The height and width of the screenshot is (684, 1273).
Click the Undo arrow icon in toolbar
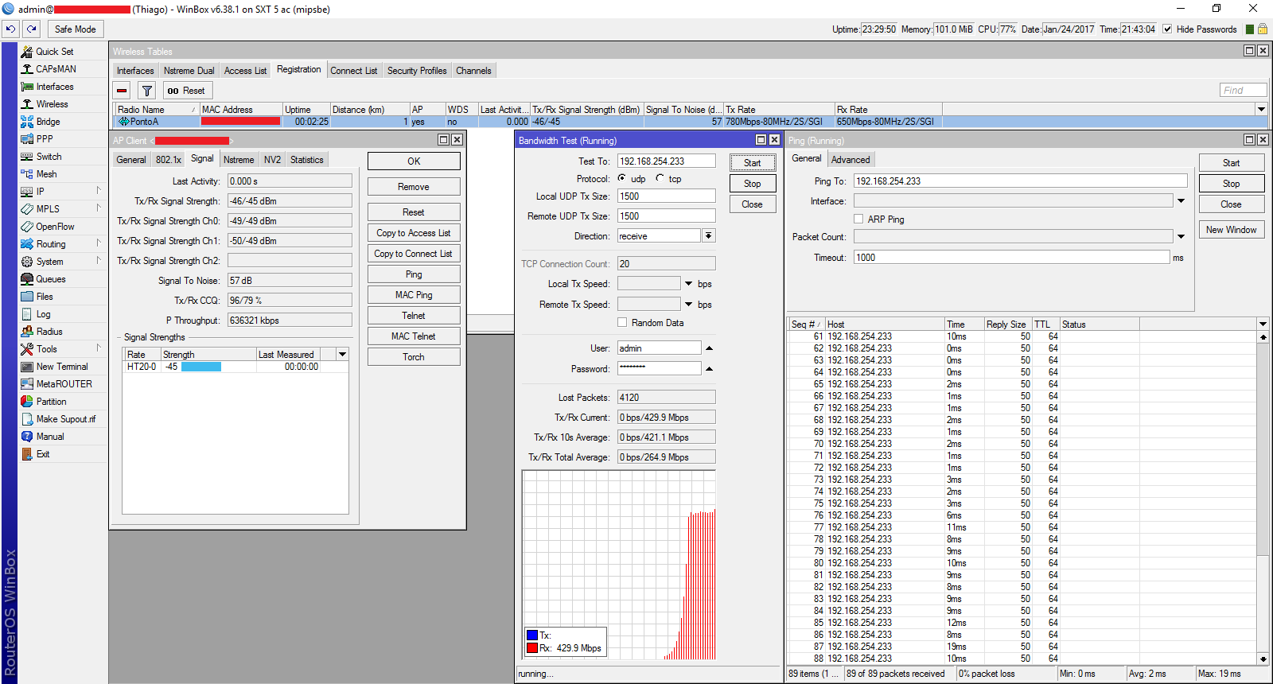(10, 29)
